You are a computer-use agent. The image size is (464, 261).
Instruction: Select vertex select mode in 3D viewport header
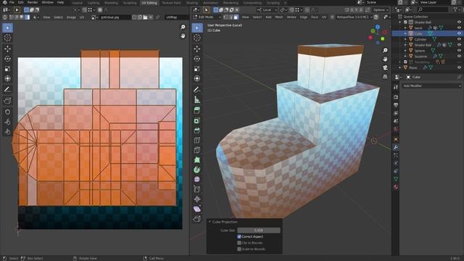pyautogui.click(x=225, y=17)
